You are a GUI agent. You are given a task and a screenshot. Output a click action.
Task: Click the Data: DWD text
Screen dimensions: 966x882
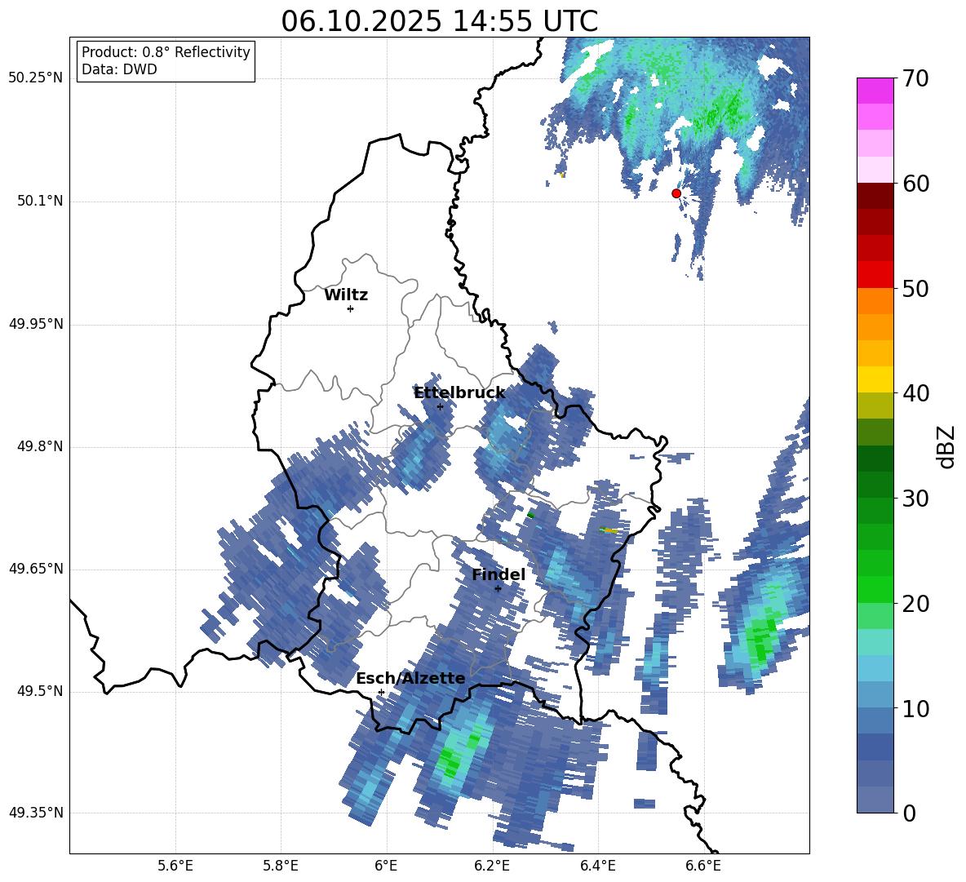pos(119,69)
